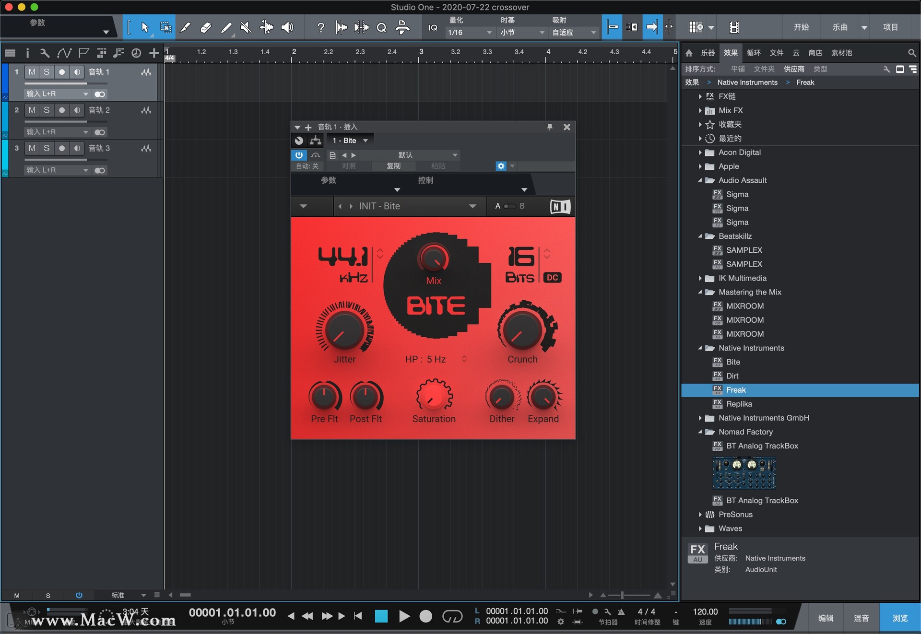The width and height of the screenshot is (921, 634).
Task: Activate the mute tool
Action: coord(246,27)
